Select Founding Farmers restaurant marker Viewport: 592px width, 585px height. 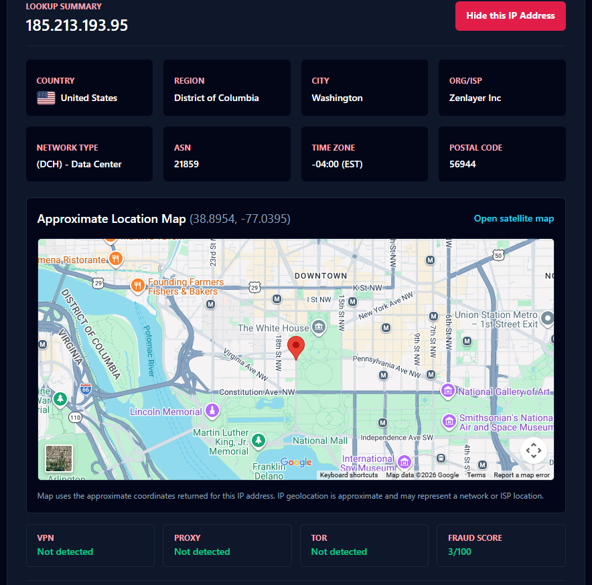point(138,286)
